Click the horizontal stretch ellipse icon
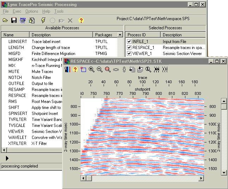The height and width of the screenshot is (189, 228). [x=116, y=70]
